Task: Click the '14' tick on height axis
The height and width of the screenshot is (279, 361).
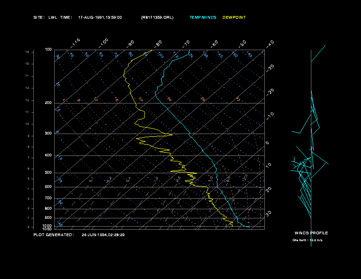Action: click(27, 76)
